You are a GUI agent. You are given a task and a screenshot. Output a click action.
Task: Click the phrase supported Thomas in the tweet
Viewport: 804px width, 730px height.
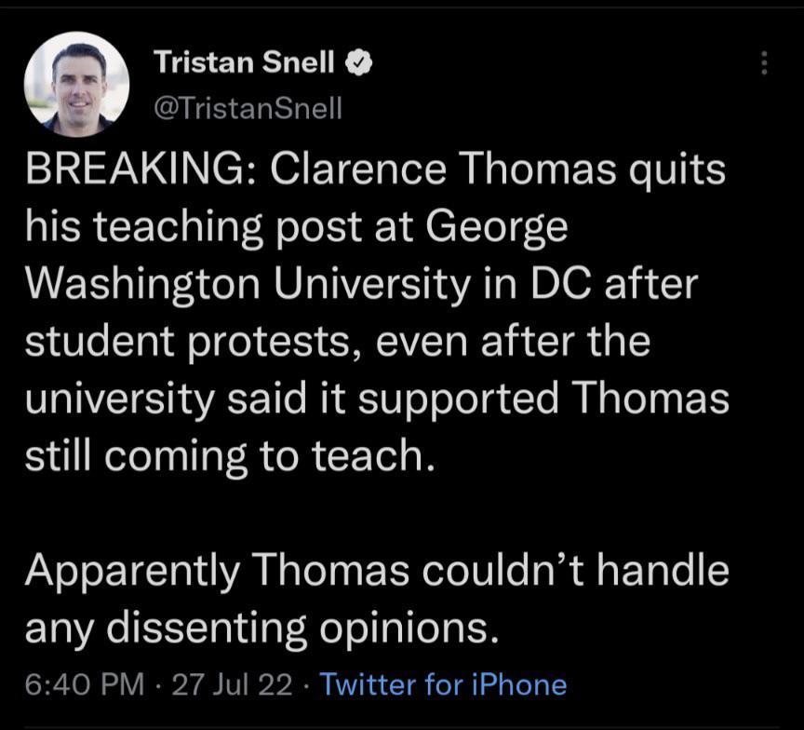549,398
